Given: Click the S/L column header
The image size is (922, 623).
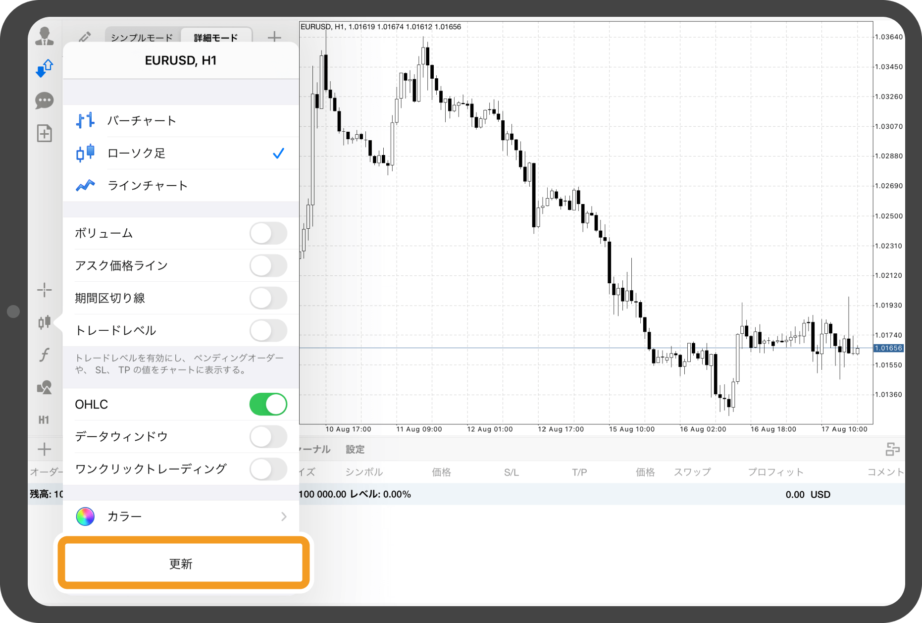Looking at the screenshot, I should (512, 472).
